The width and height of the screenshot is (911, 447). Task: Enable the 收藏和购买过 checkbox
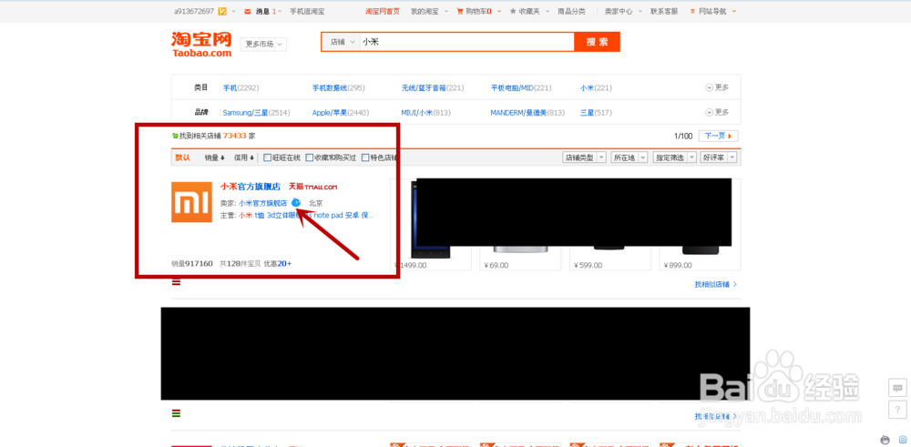coord(309,157)
